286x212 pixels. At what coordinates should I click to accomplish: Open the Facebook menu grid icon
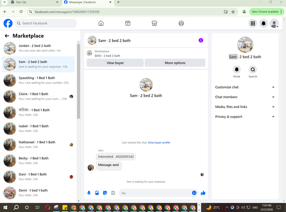coord(253,23)
